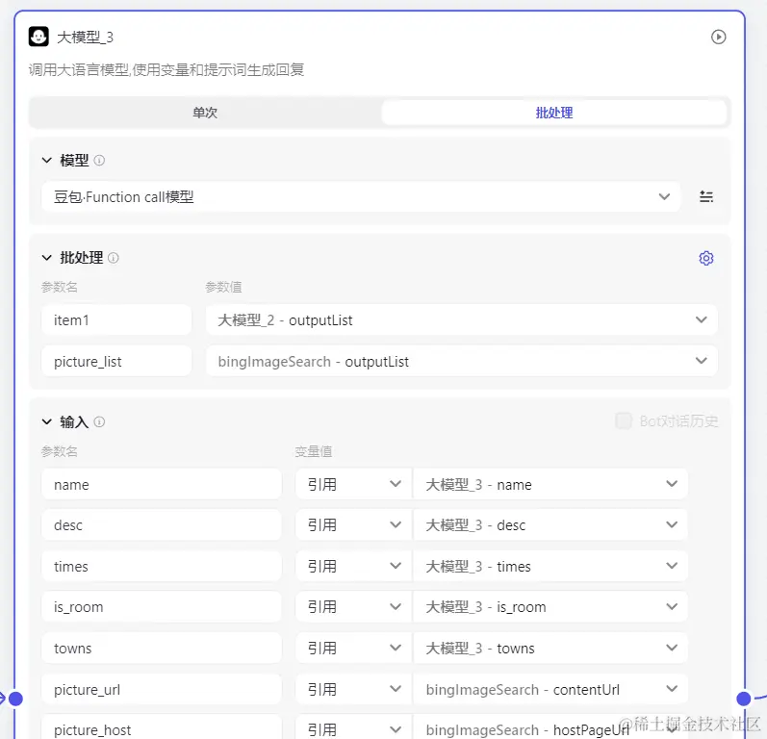Open bingImageSearch - outputList dropdown
The width and height of the screenshot is (767, 739).
(x=461, y=361)
